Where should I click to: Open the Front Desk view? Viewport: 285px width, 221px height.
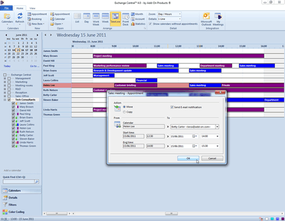125,19
